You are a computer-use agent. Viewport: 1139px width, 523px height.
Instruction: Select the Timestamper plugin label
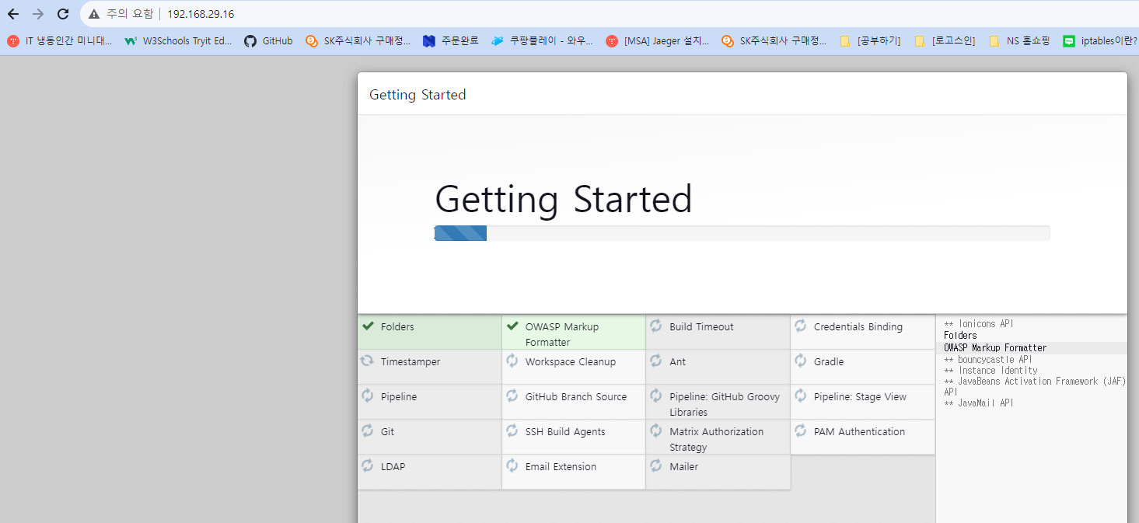point(411,362)
